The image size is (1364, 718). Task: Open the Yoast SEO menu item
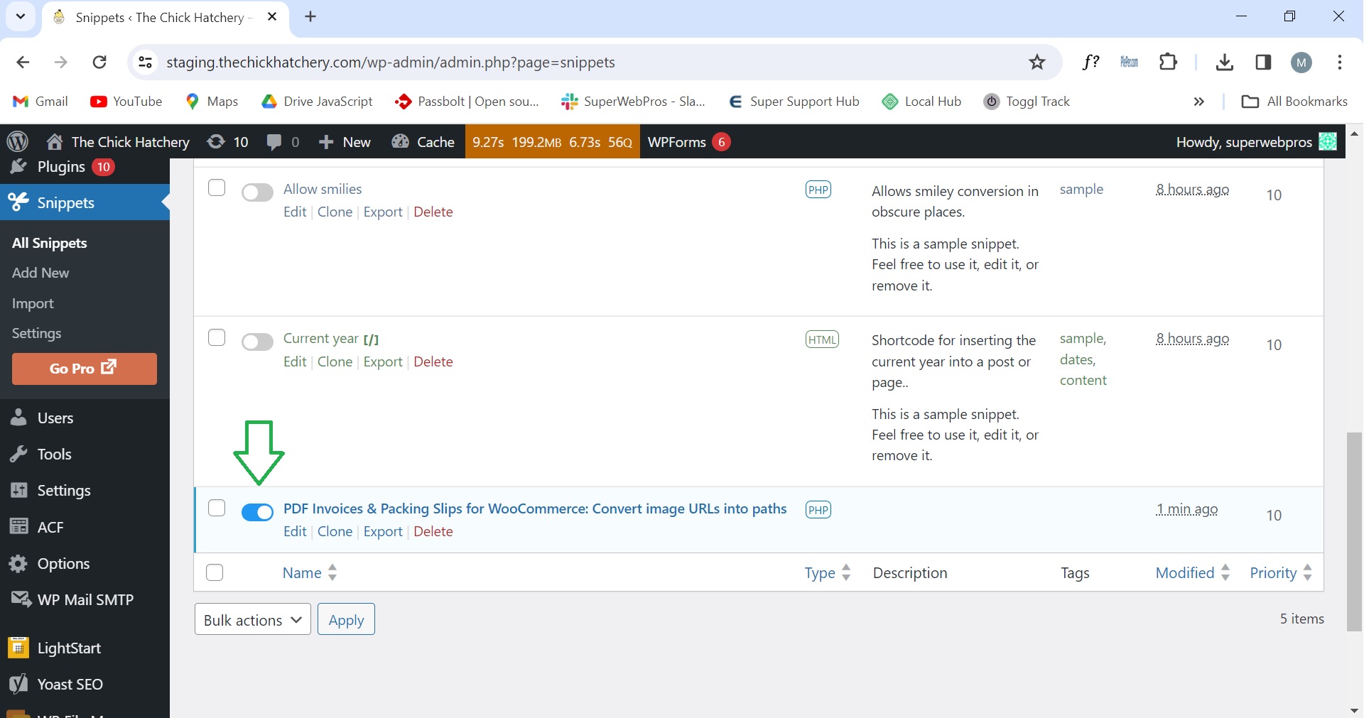(85, 684)
